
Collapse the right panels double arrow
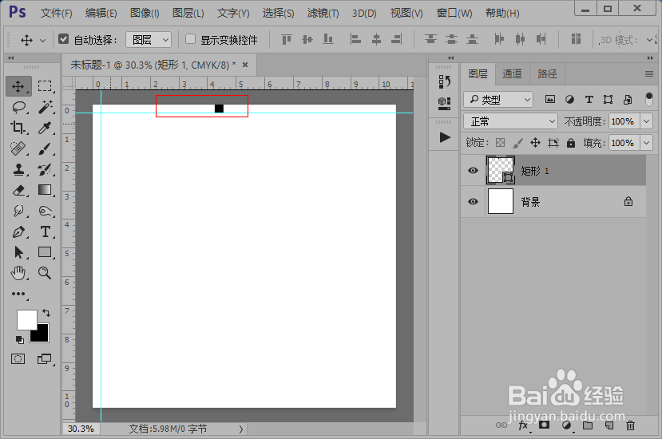[650, 57]
